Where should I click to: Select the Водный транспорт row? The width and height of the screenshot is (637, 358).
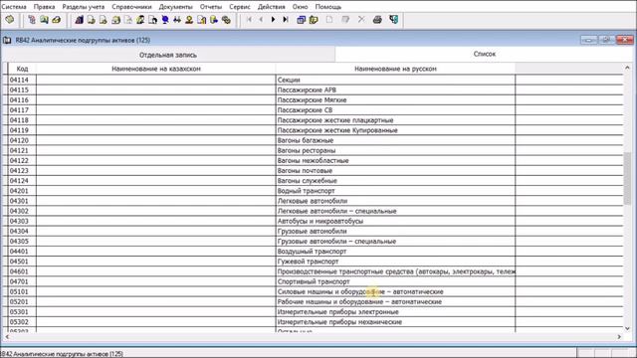point(313,191)
